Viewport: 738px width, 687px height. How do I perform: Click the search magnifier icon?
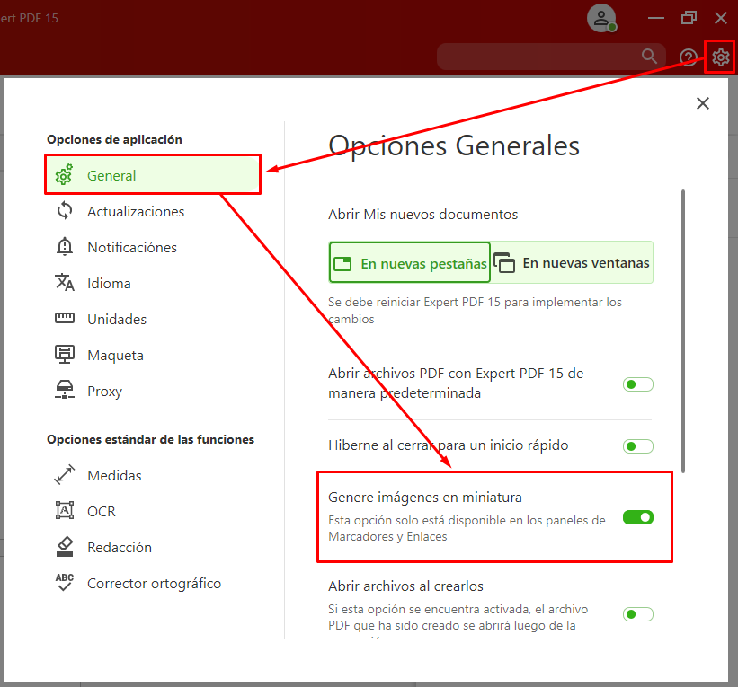(x=650, y=57)
